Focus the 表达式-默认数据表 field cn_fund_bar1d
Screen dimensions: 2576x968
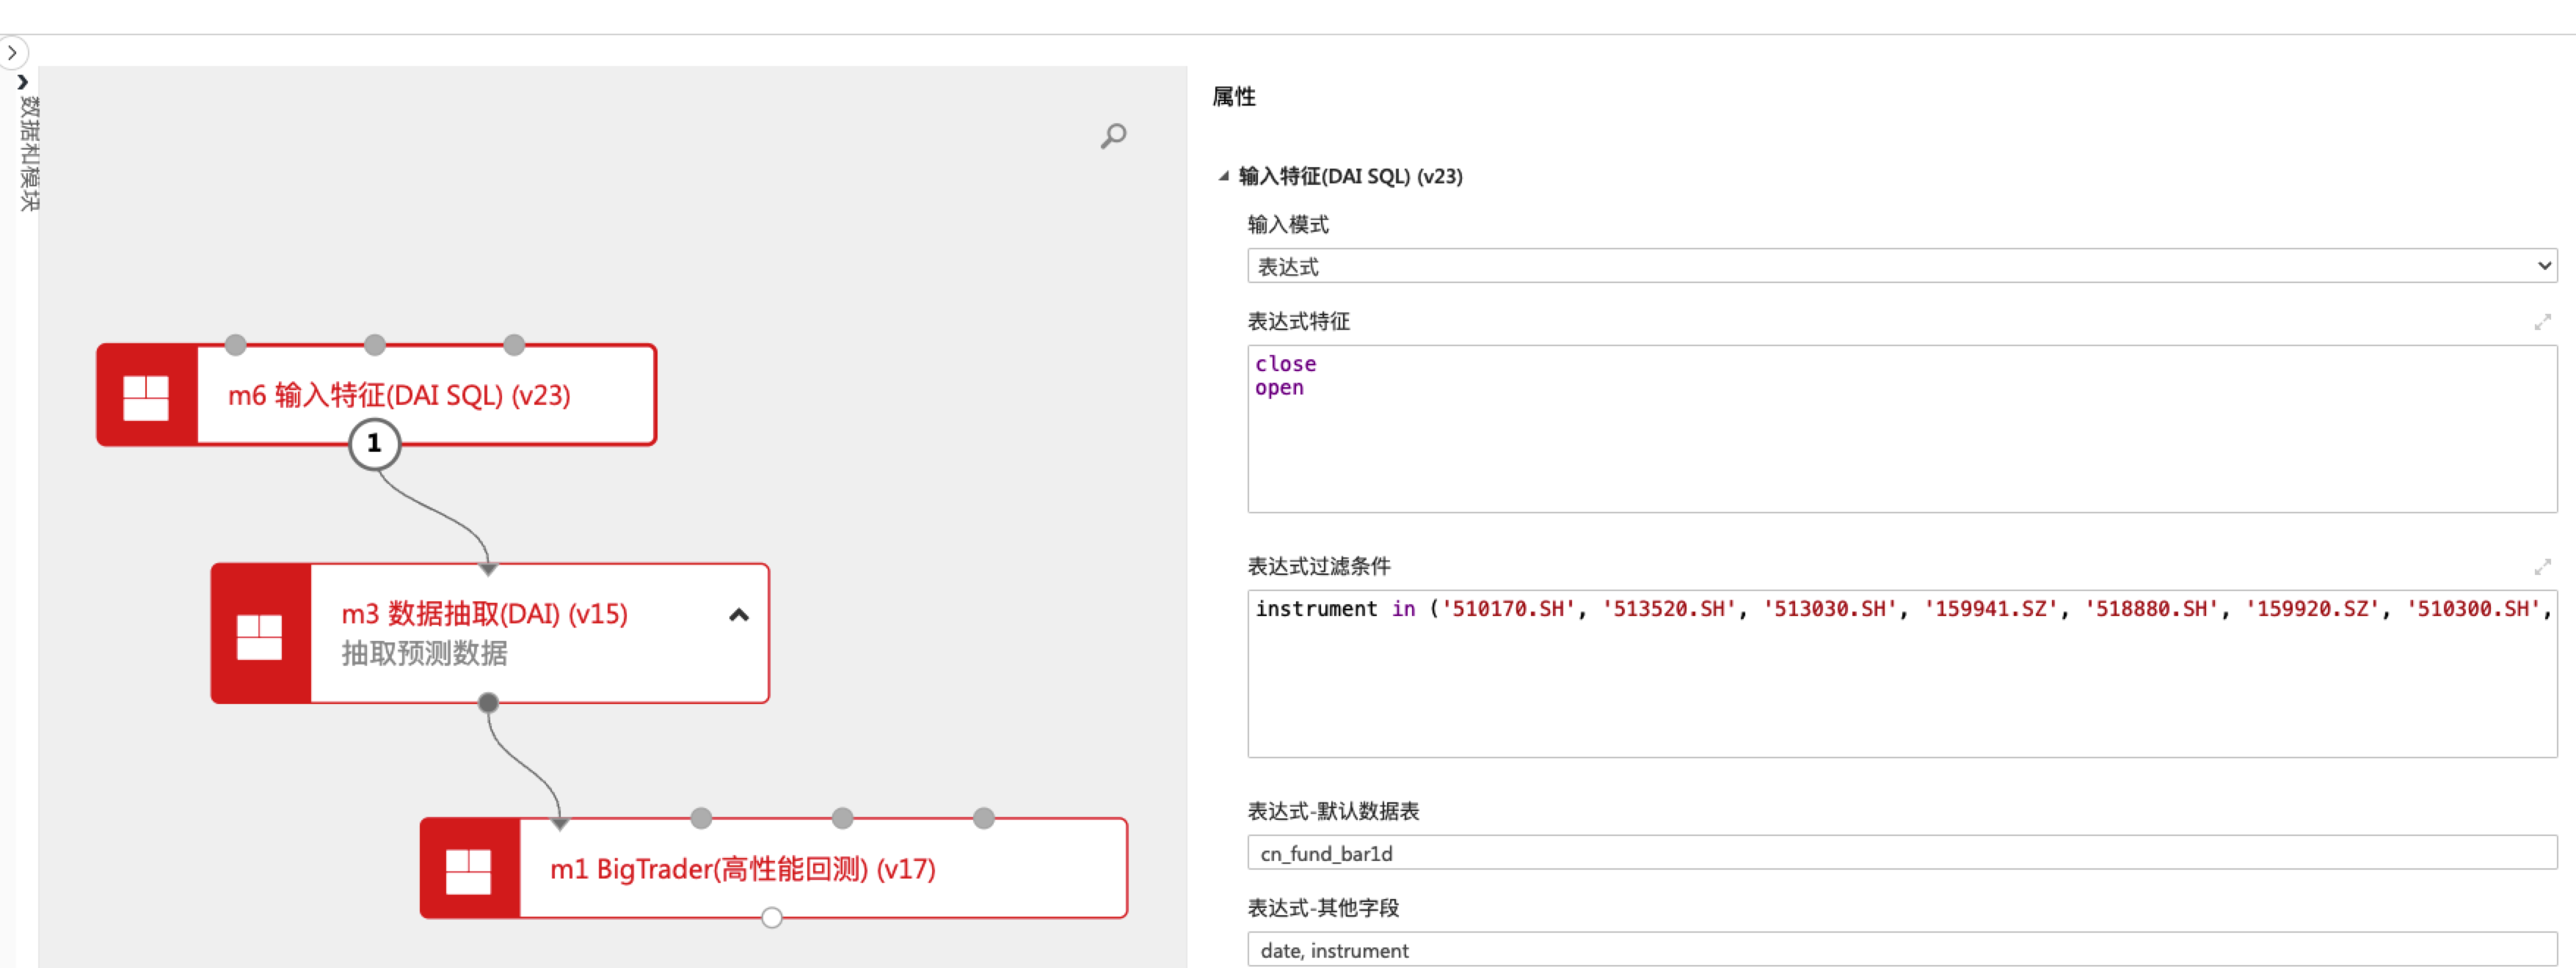pyautogui.click(x=1901, y=852)
